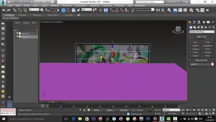Click the object color swatch beside name field
The height and width of the screenshot is (122, 216).
[x=212, y=64]
